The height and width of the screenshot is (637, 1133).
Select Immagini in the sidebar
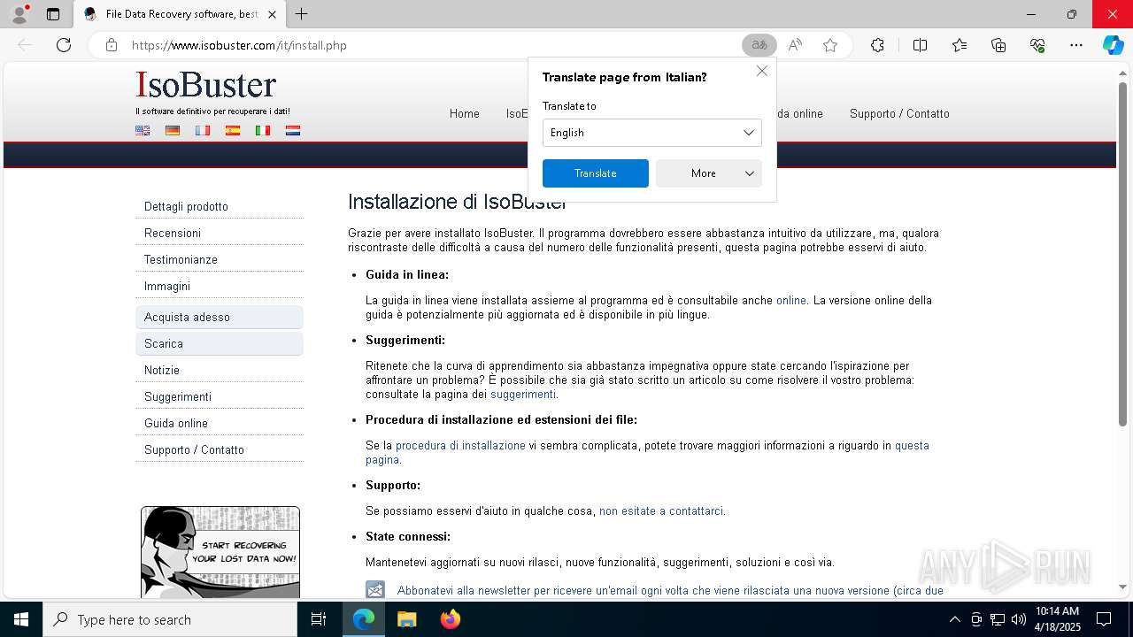point(220,286)
